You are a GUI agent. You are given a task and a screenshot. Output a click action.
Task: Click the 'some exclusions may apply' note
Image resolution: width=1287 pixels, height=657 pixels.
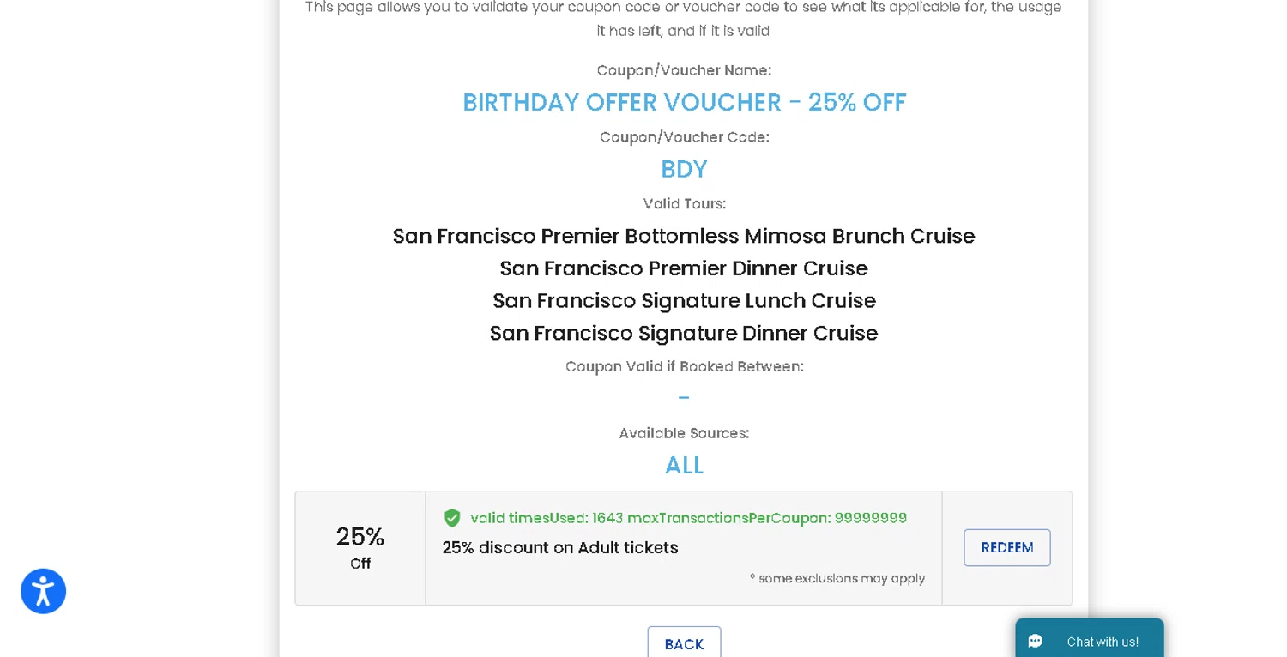pyautogui.click(x=837, y=578)
